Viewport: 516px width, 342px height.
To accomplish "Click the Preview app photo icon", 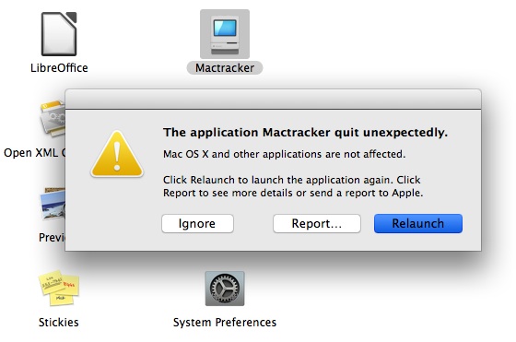I will coord(53,204).
